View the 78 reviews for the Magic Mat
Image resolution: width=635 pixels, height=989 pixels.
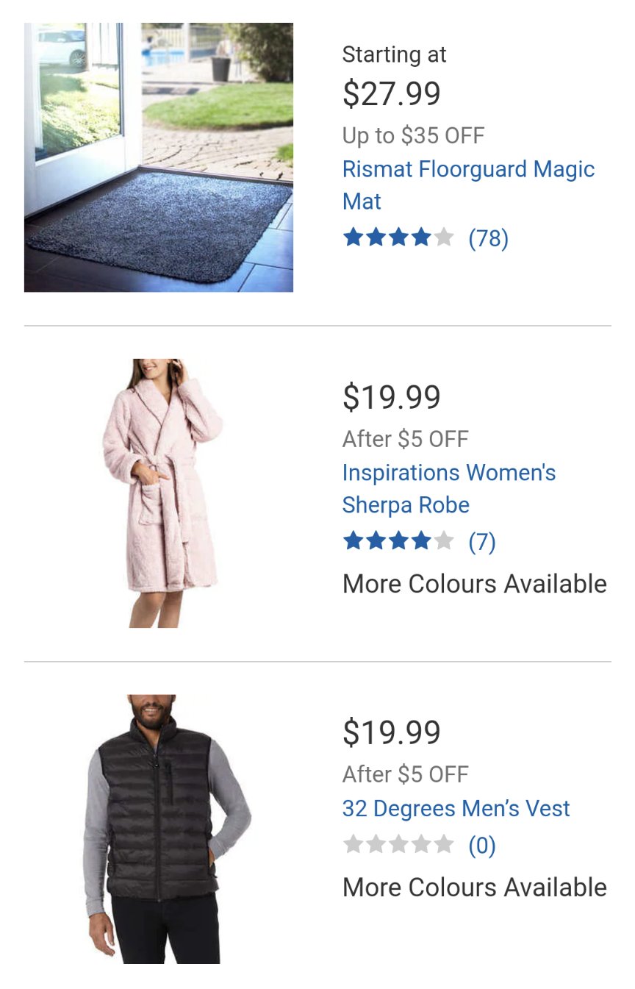(x=489, y=238)
